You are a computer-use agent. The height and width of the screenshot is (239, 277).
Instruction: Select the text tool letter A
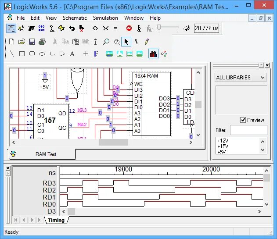(x=72, y=54)
